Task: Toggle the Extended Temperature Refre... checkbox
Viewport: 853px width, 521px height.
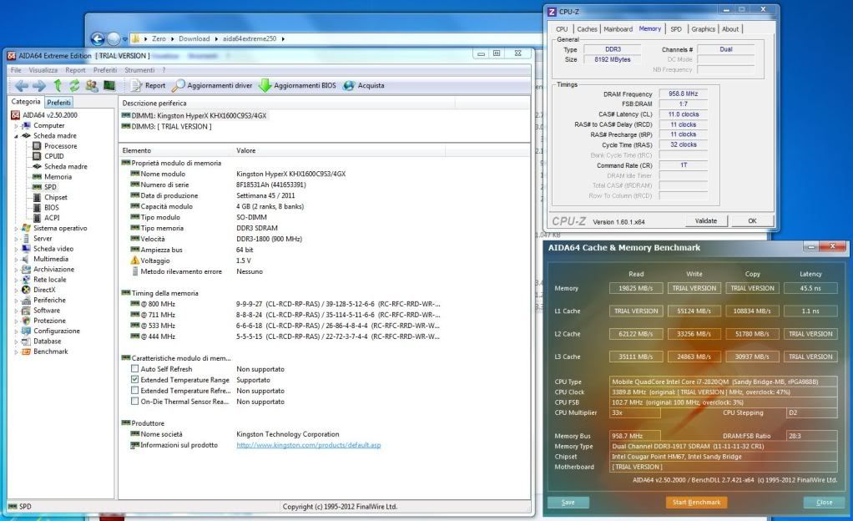Action: tap(134, 391)
